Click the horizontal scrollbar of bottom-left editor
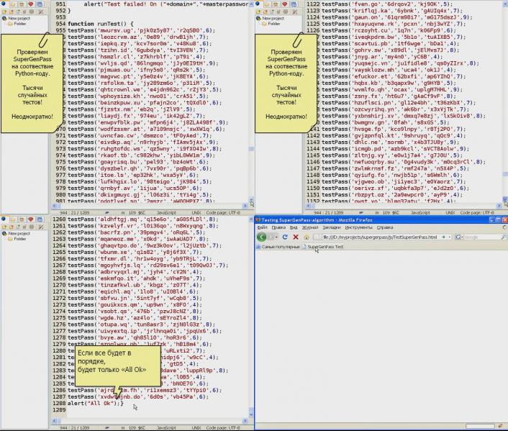 click(150, 421)
